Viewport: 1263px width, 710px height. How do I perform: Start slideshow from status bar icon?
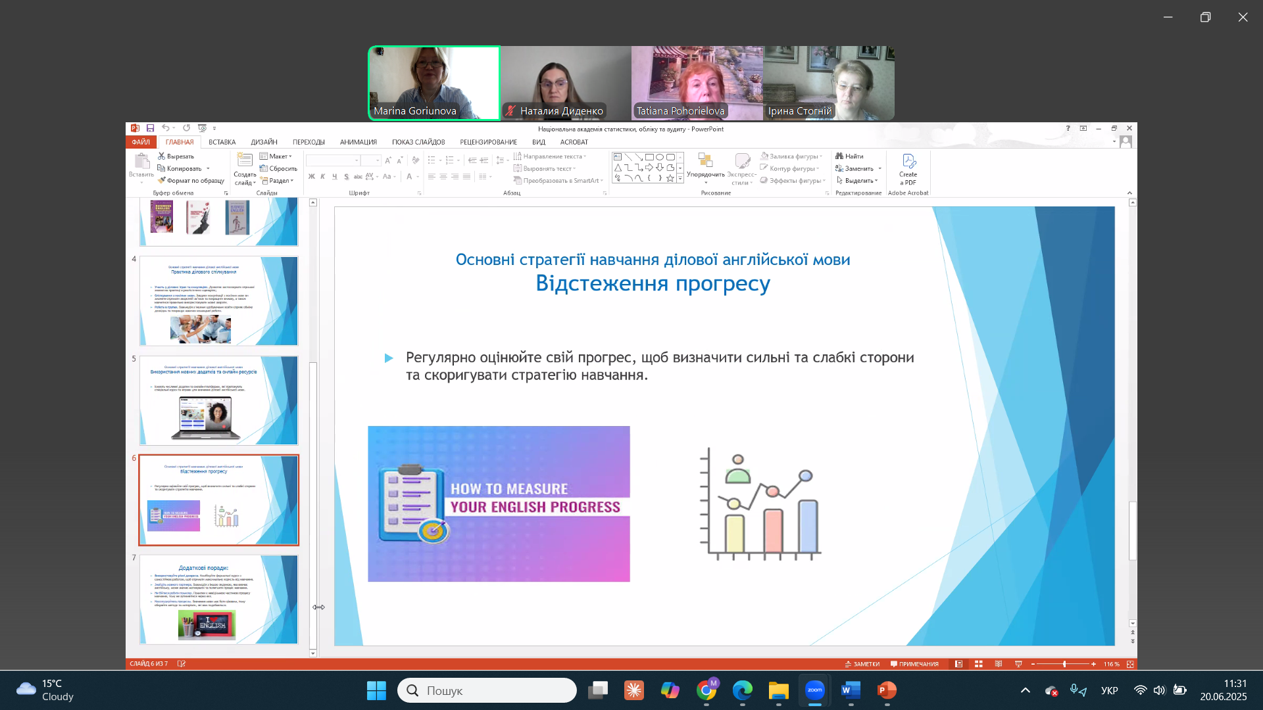[1018, 664]
